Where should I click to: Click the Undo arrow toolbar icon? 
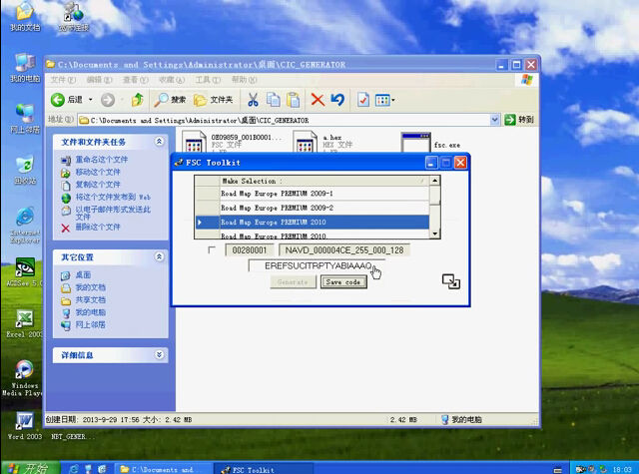[337, 100]
